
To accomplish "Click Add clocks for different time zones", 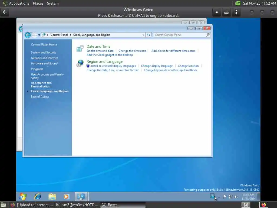I will [x=173, y=51].
